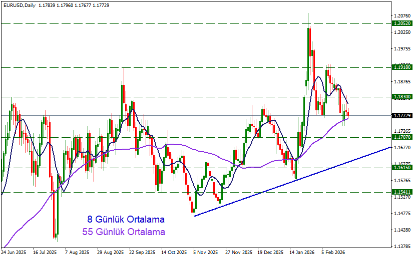The image size is (414, 258).
Task: Select the 1.17070 support level label
Action: [402, 137]
